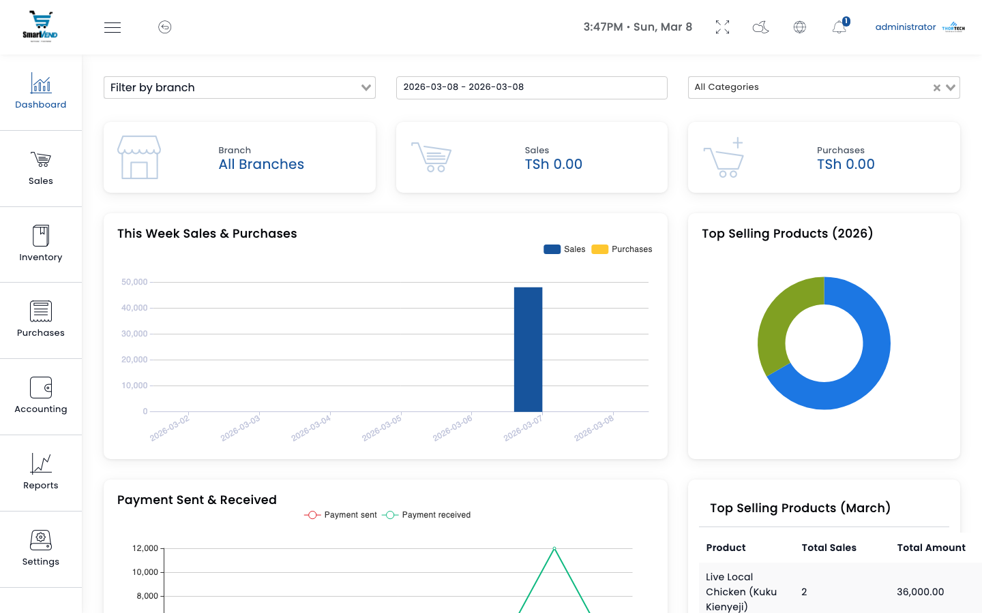Open Dashboard via its chart icon
The width and height of the screenshot is (982, 613).
(41, 83)
